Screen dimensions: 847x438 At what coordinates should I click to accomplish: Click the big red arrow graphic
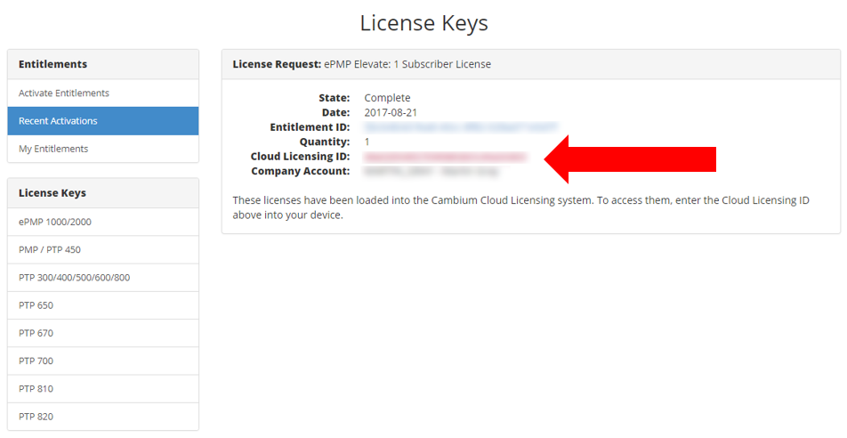[630, 158]
